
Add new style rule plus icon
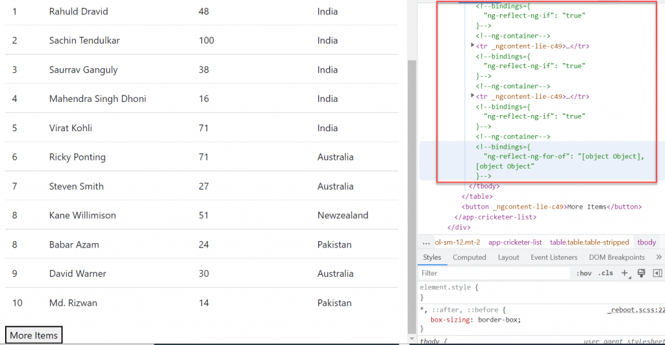[625, 274]
